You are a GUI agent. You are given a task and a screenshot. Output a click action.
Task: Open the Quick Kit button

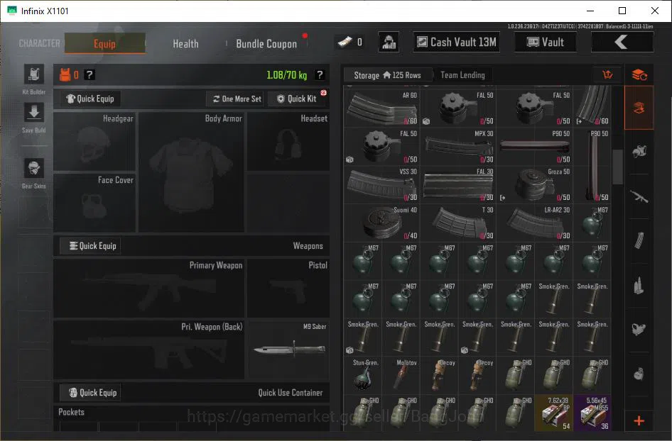click(296, 99)
